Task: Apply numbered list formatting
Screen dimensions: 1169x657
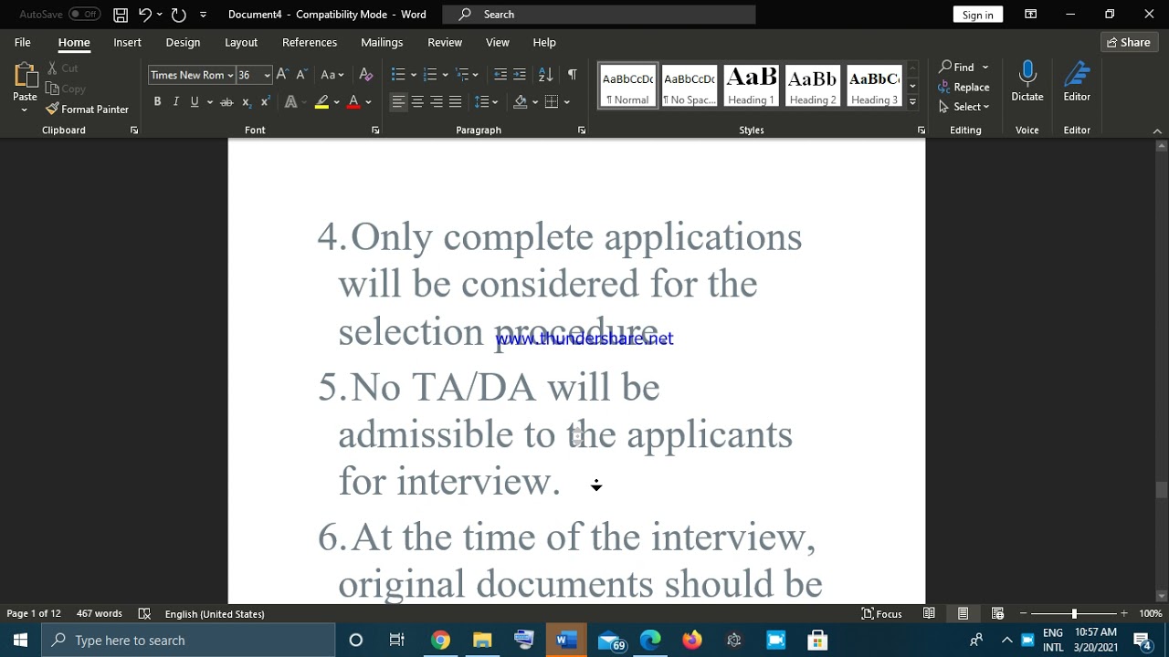Action: [x=430, y=75]
